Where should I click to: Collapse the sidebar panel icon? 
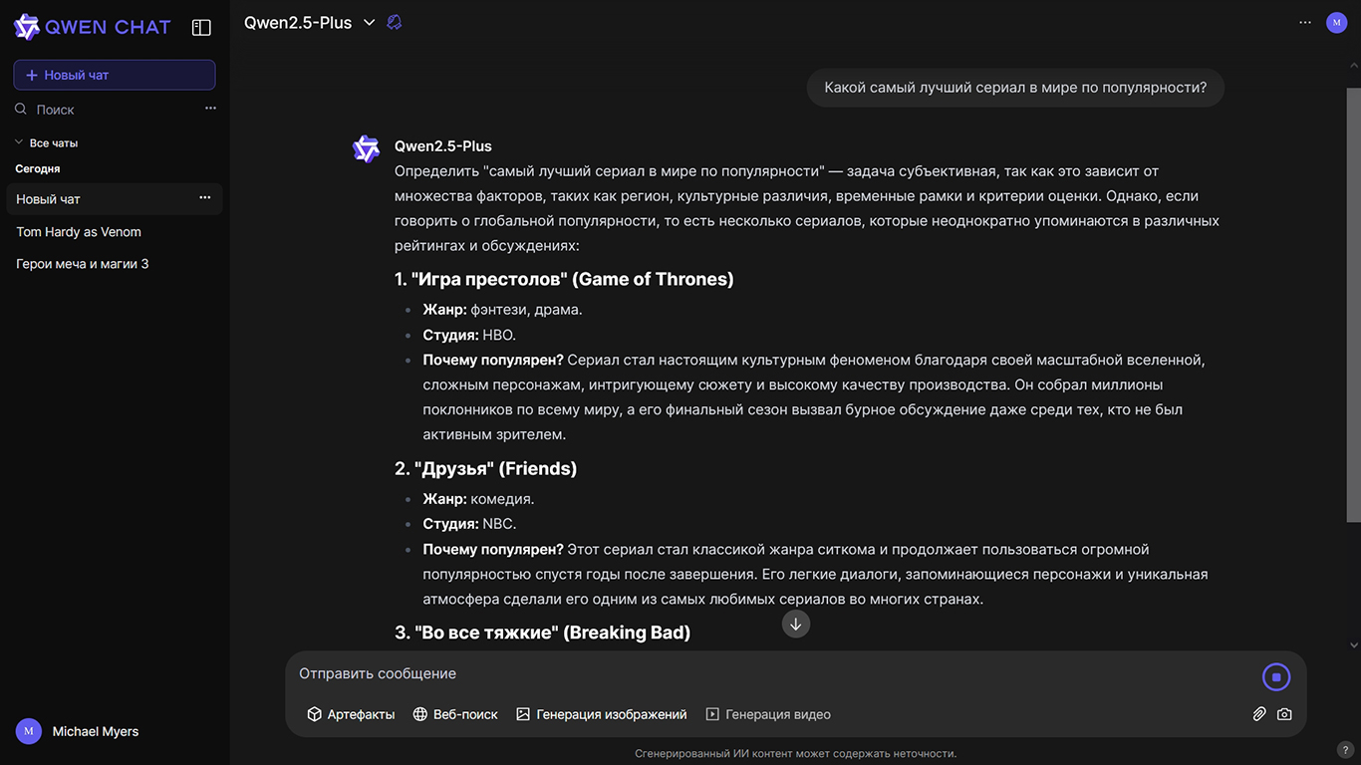click(x=201, y=28)
